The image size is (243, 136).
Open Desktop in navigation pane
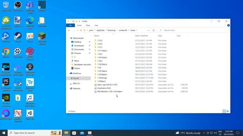[77, 42]
